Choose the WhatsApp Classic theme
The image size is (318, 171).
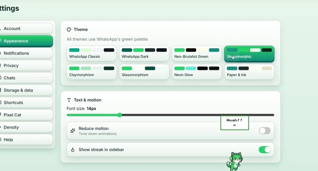click(92, 53)
